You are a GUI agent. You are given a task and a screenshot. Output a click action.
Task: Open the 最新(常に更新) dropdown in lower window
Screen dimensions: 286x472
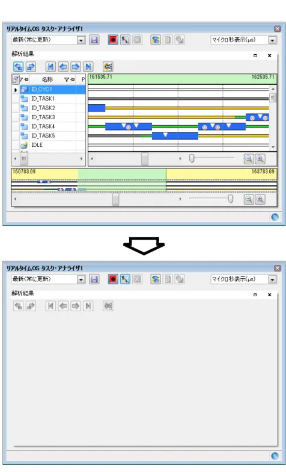point(81,279)
